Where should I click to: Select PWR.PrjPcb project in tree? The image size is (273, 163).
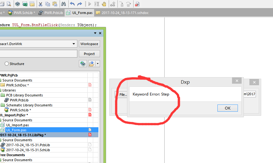click(x=9, y=75)
